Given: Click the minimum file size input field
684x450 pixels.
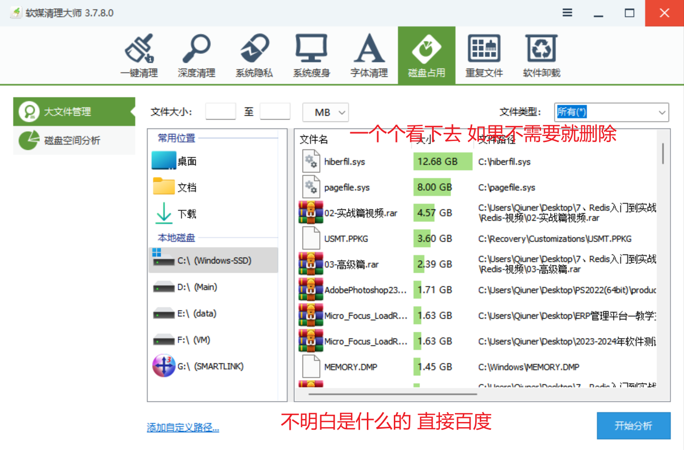Looking at the screenshot, I should [x=221, y=111].
